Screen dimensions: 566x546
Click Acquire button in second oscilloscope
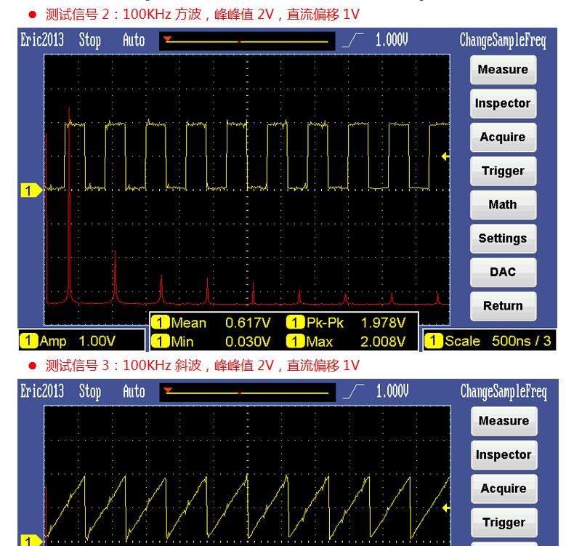[504, 489]
